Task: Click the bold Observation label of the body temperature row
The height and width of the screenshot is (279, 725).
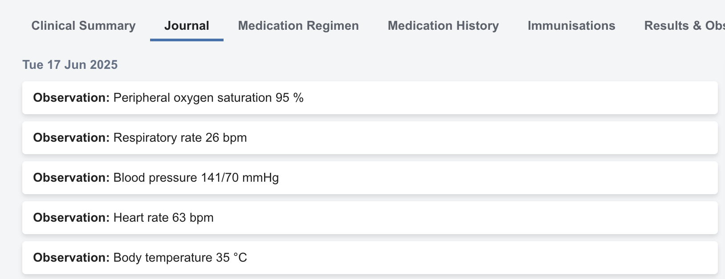Action: pyautogui.click(x=71, y=258)
